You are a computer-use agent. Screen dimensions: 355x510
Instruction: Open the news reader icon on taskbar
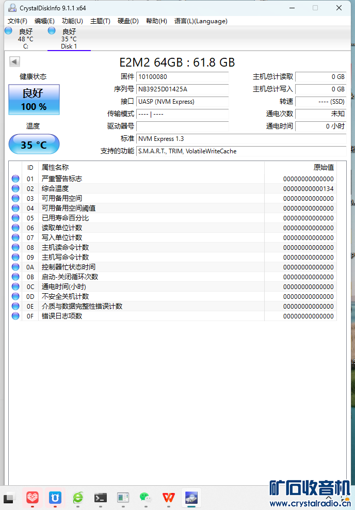(123, 497)
